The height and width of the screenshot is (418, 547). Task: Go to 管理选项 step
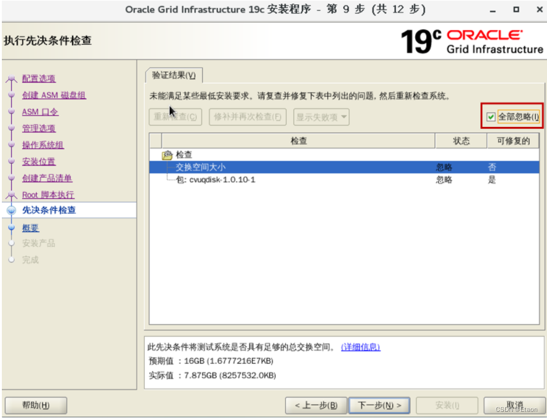[39, 128]
